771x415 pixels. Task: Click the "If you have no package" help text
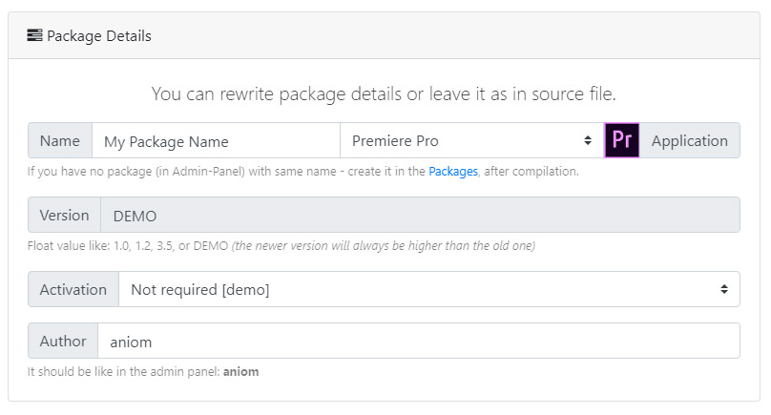tap(302, 171)
